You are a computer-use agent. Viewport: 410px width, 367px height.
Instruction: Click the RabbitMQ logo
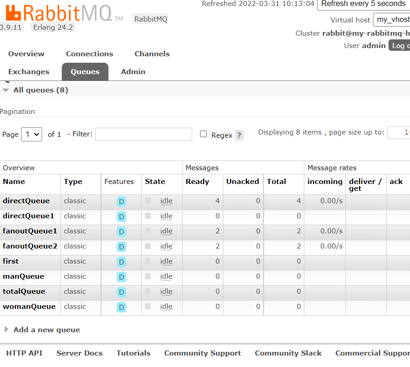coord(64,13)
